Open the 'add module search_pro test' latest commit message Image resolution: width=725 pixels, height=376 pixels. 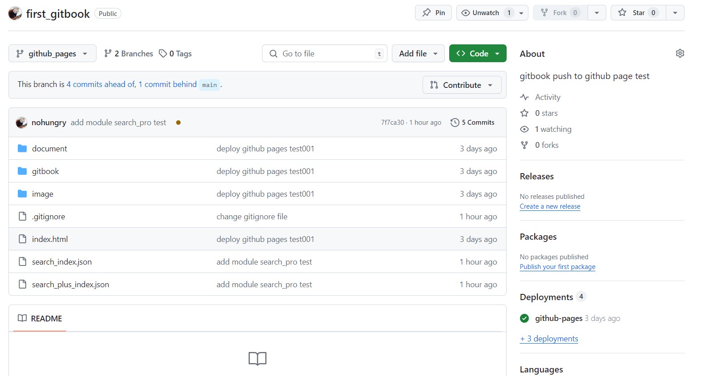(x=118, y=123)
